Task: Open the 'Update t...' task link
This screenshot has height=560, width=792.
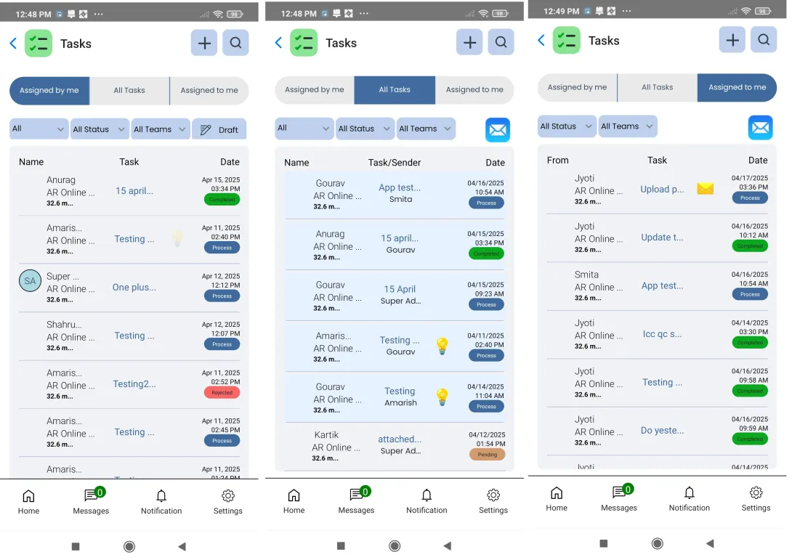Action: [x=662, y=238]
